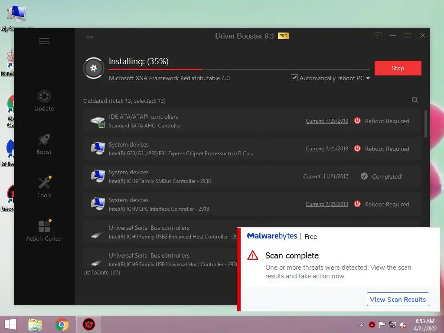Screen dimensions: 444x333
Task: Click Reboot Required power icon for G33/G31 chipset
Action: (357, 148)
